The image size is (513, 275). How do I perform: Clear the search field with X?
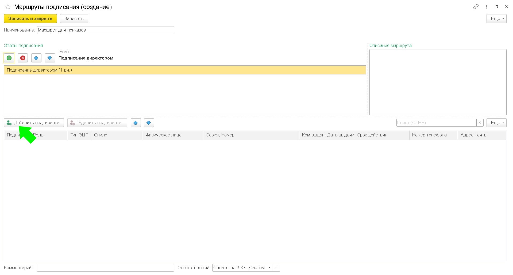point(480,123)
